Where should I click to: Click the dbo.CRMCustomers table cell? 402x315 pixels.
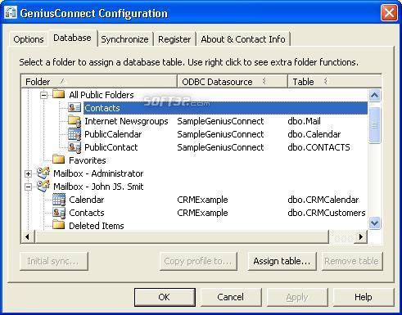327,213
